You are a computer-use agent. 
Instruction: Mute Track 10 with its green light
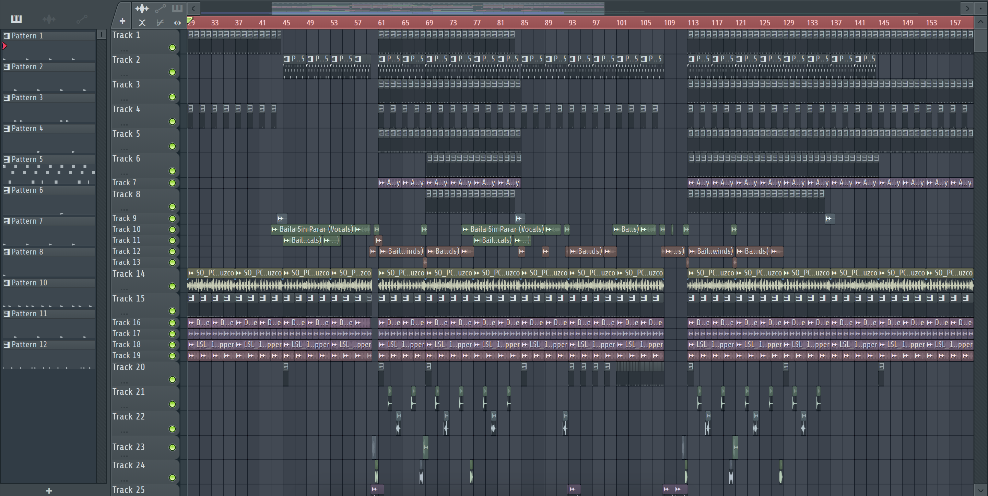click(172, 229)
